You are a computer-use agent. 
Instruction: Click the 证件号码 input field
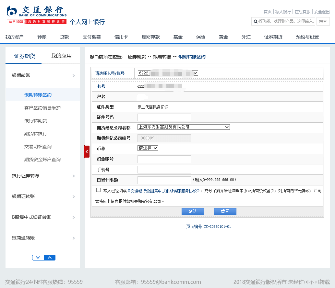164,117
